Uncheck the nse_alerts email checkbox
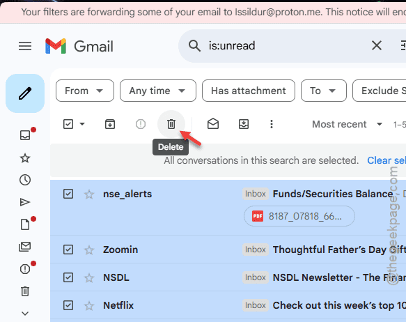The height and width of the screenshot is (322, 406). (68, 194)
